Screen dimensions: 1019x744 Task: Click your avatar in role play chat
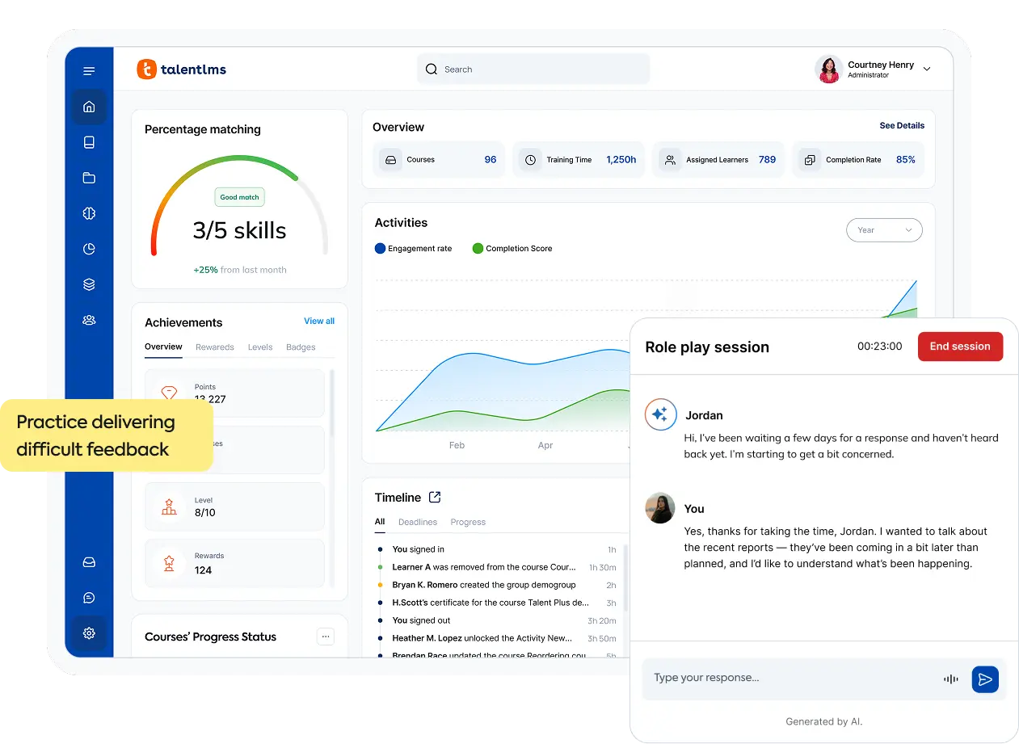point(660,508)
